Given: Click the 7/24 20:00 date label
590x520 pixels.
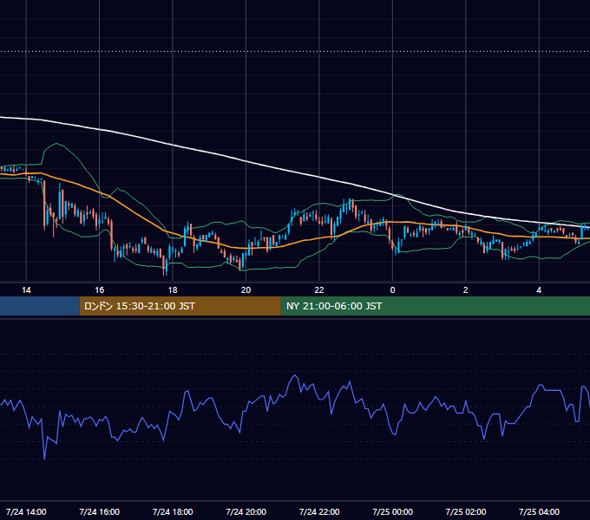Looking at the screenshot, I should [x=246, y=511].
